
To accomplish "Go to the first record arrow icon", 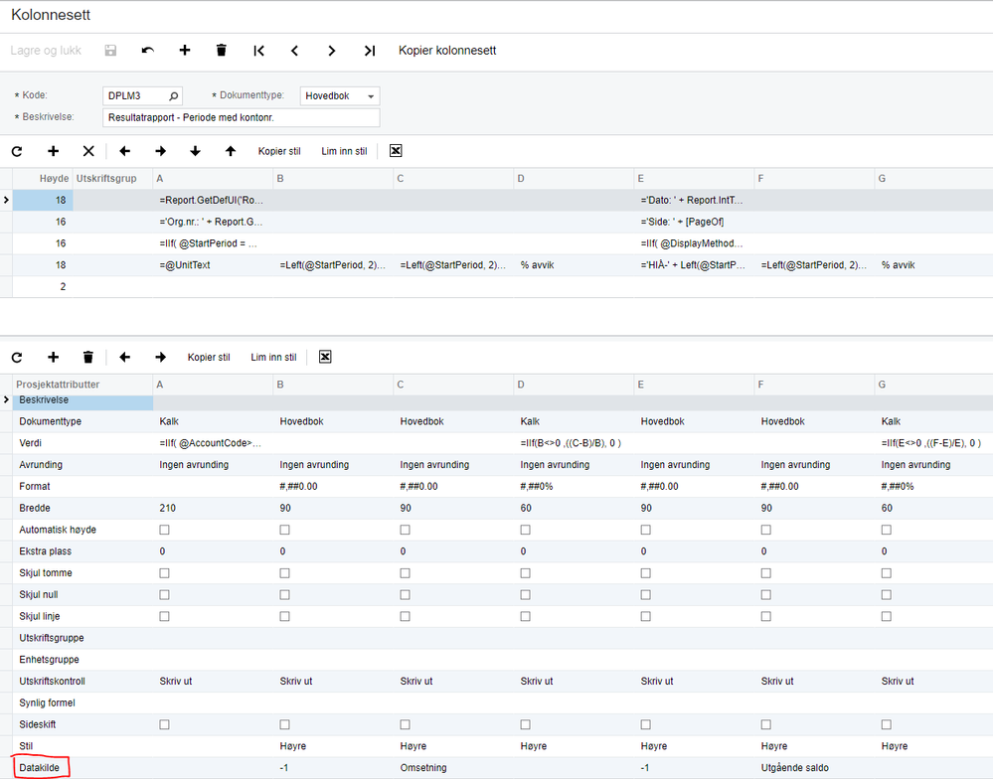I will tap(258, 51).
